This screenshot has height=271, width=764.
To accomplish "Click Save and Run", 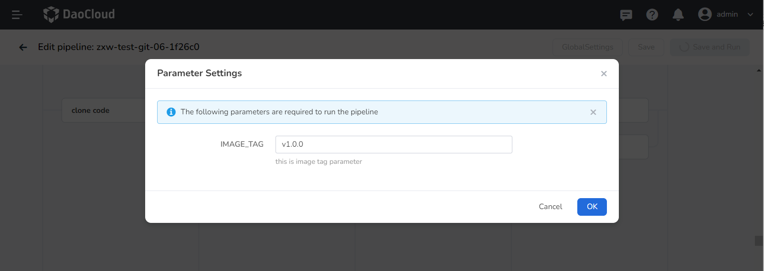I will [x=710, y=47].
